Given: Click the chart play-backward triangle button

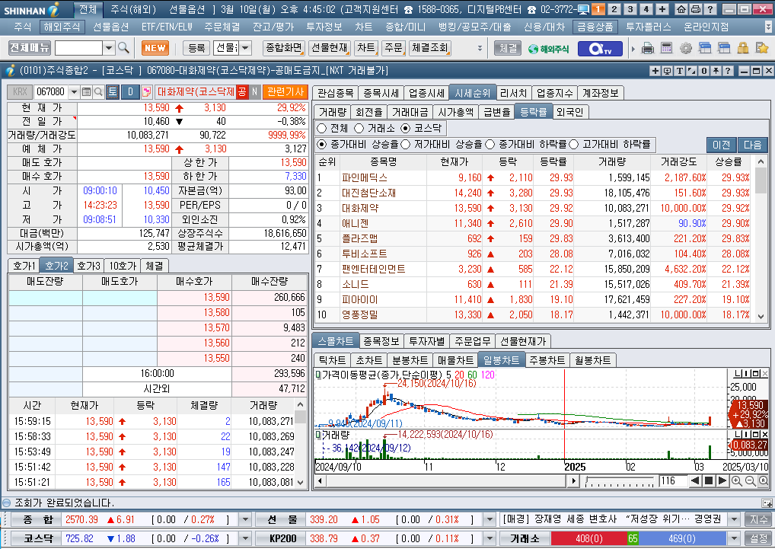Looking at the screenshot, I should coord(695,480).
